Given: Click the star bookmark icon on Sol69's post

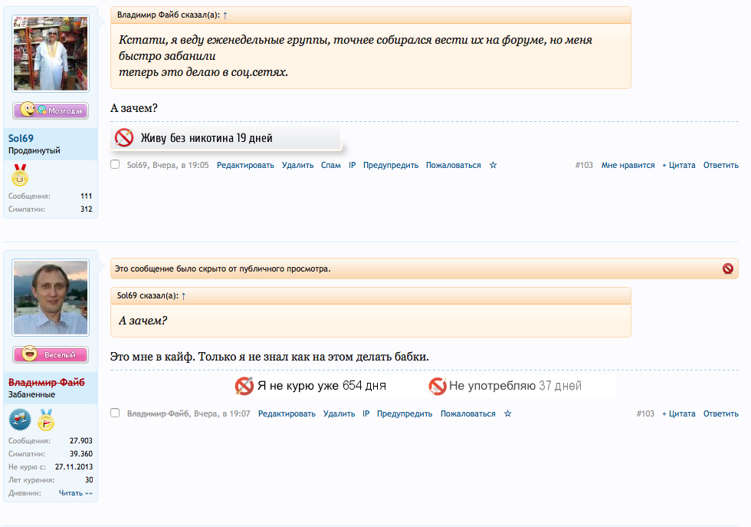Looking at the screenshot, I should (494, 165).
